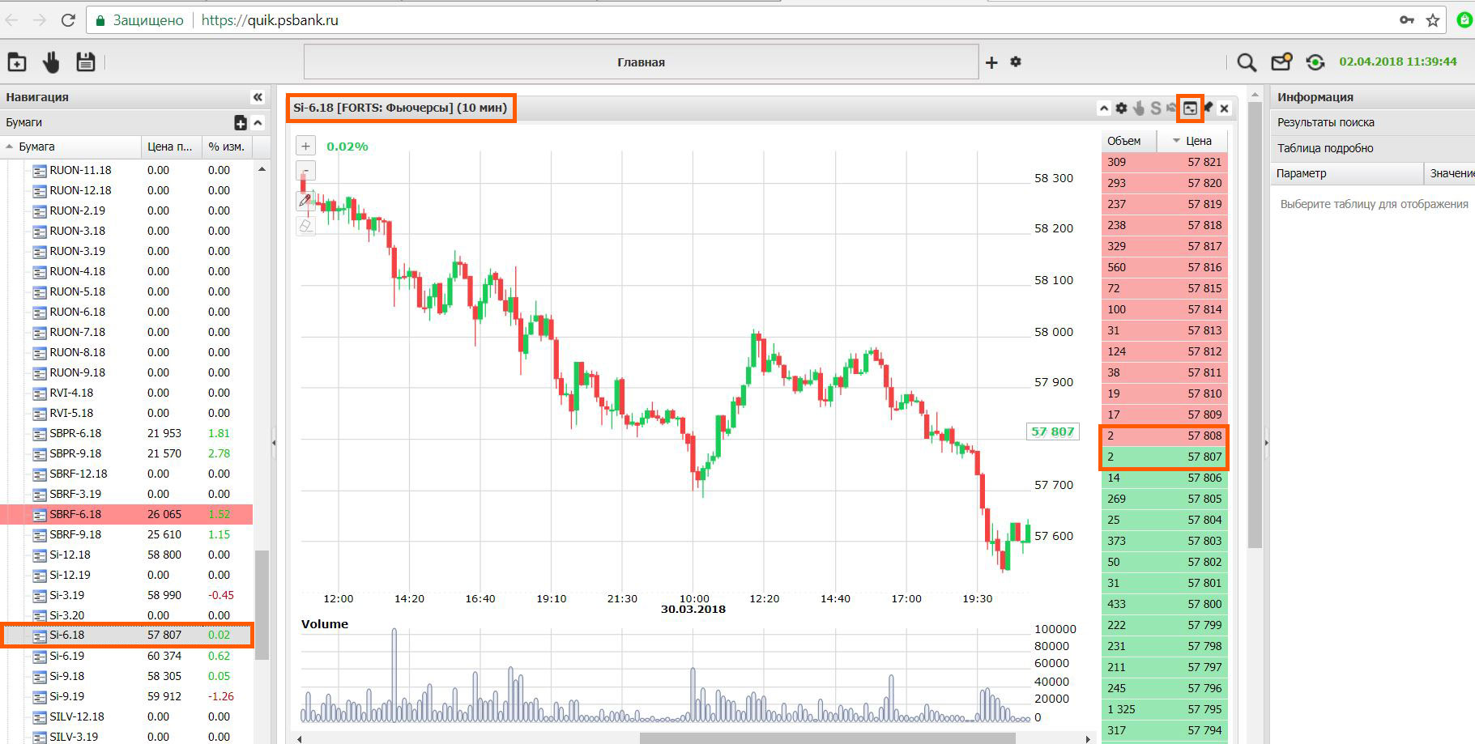Sort order book by Цена header

1193,141
